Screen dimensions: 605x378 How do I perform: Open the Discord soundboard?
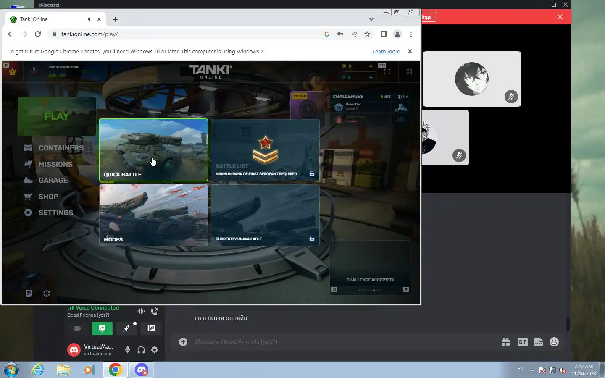pos(151,328)
